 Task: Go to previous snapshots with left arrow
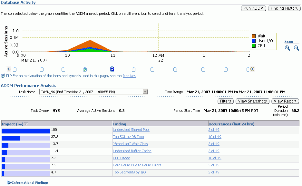click(9, 69)
